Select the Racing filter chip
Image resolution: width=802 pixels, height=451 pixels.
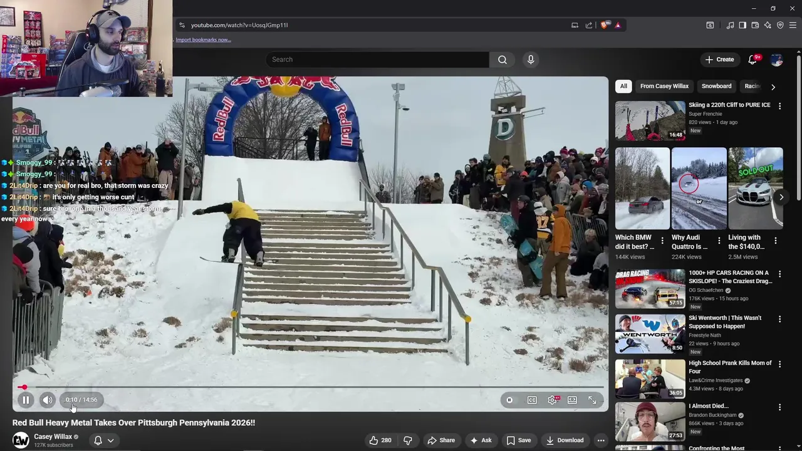pyautogui.click(x=752, y=86)
